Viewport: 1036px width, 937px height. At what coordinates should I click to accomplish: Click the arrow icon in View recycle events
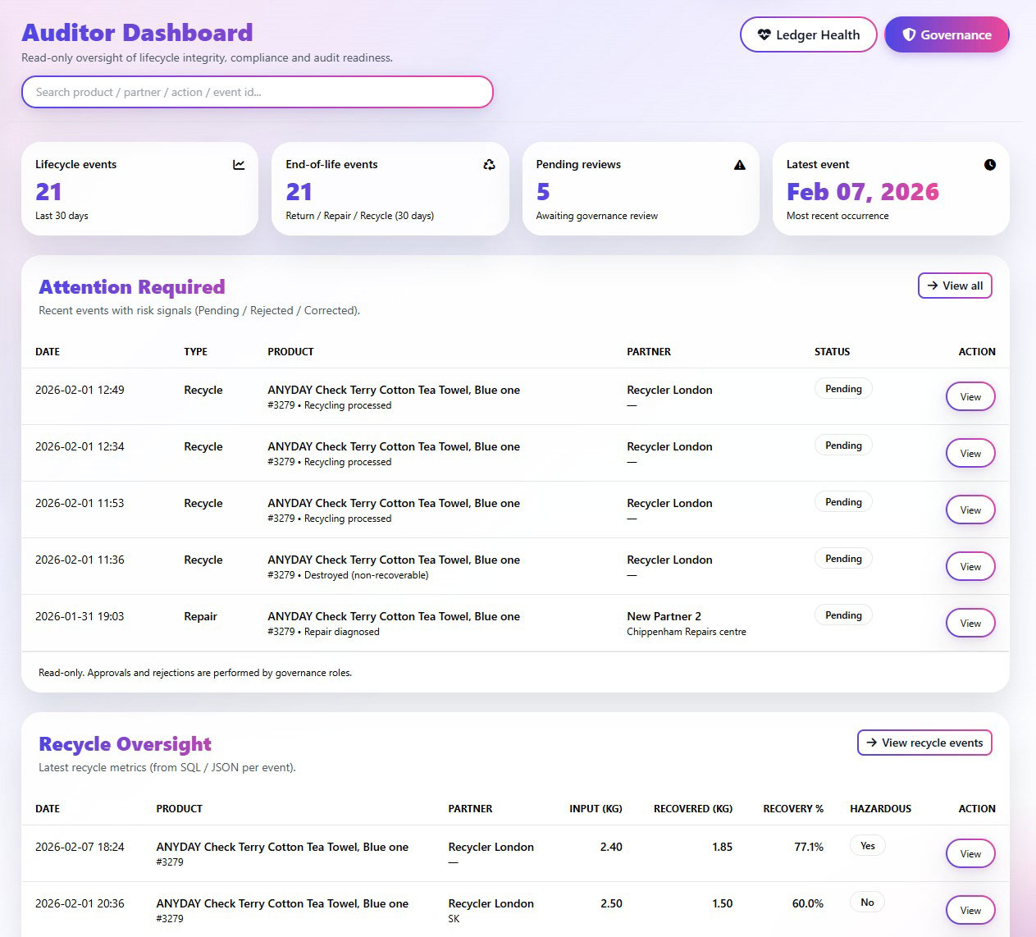click(871, 743)
